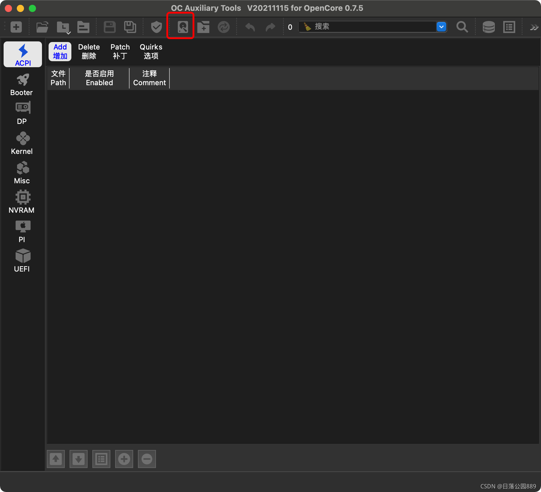The height and width of the screenshot is (492, 541).
Task: Open the database icon in toolbar
Action: 489,27
